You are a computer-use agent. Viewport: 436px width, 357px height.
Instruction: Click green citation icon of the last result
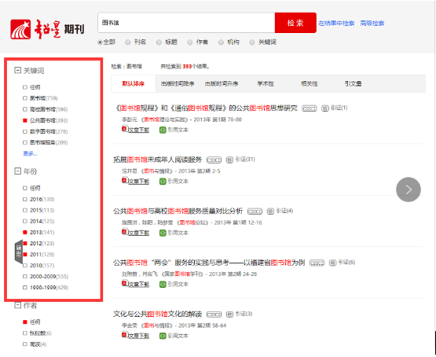click(x=163, y=336)
